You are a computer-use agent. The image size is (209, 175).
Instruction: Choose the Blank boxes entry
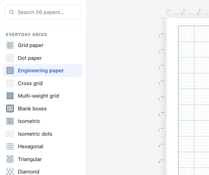tap(43, 108)
